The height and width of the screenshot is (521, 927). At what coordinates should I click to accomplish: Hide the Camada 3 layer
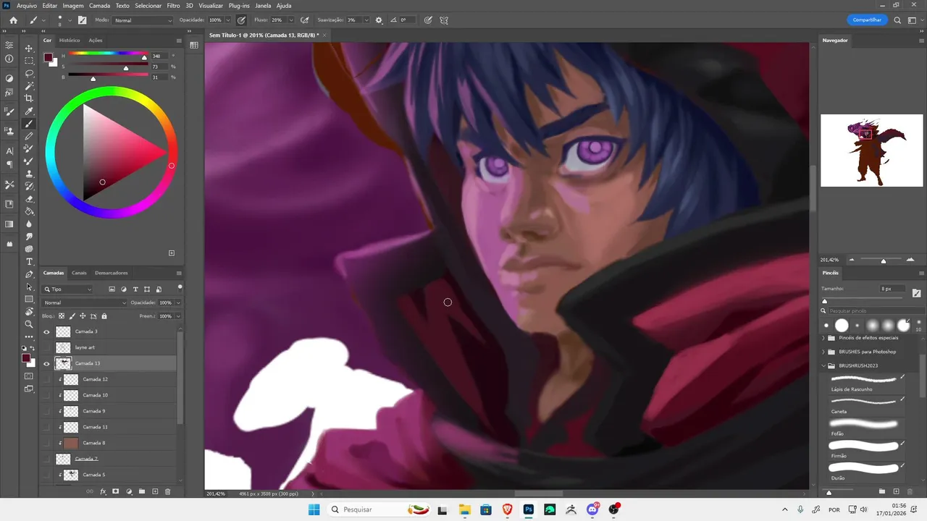pos(47,331)
